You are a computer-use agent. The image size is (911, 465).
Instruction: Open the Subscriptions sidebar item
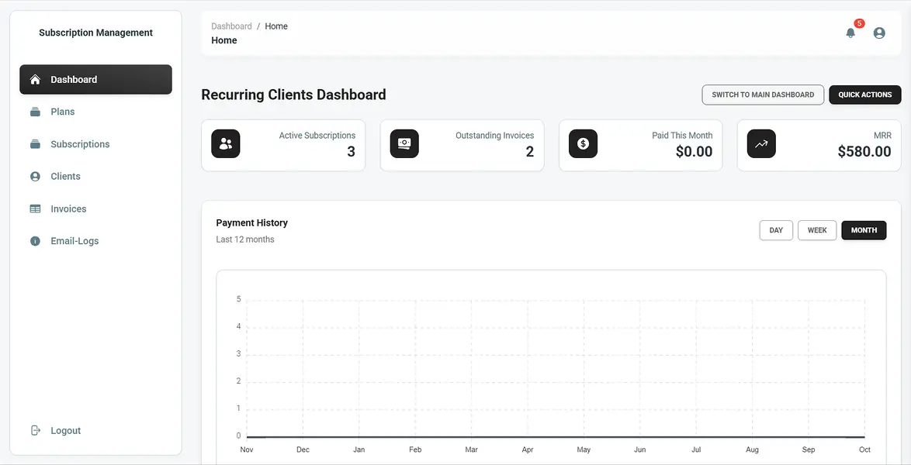click(x=80, y=144)
